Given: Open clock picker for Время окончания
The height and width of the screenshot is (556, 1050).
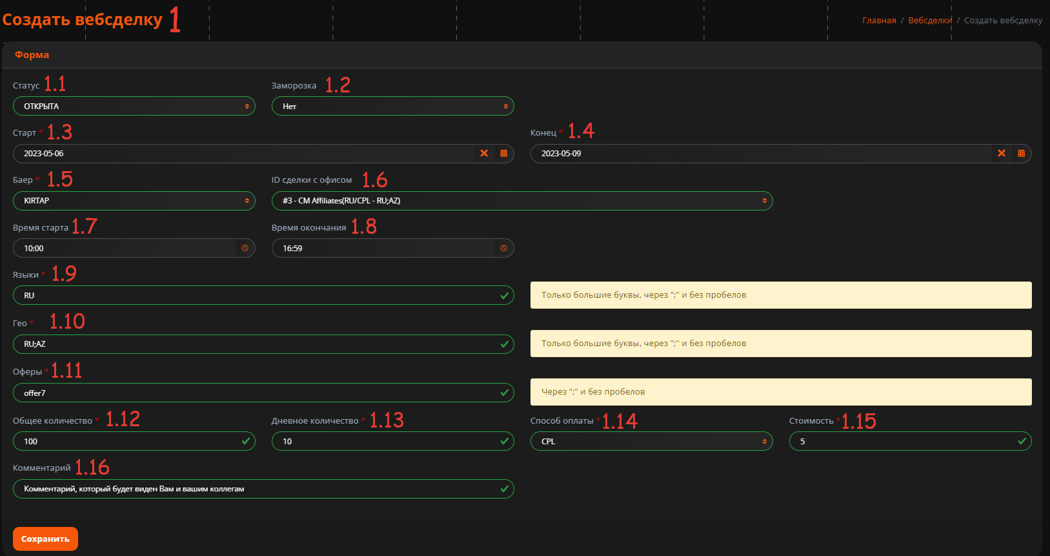Looking at the screenshot, I should coord(504,248).
